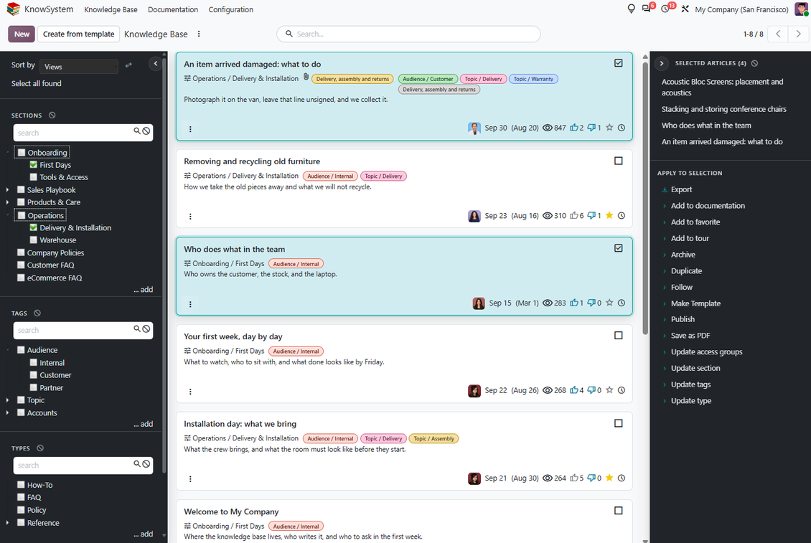Expand the Accounts tag group
811x543 pixels.
tap(7, 412)
